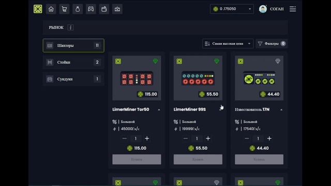Click the gray gem icon on Известкователь 17N

pos(278,61)
